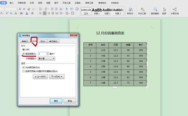The image size is (188, 116).
Task: Apply superscript formatting
Action: (x=7, y=13)
